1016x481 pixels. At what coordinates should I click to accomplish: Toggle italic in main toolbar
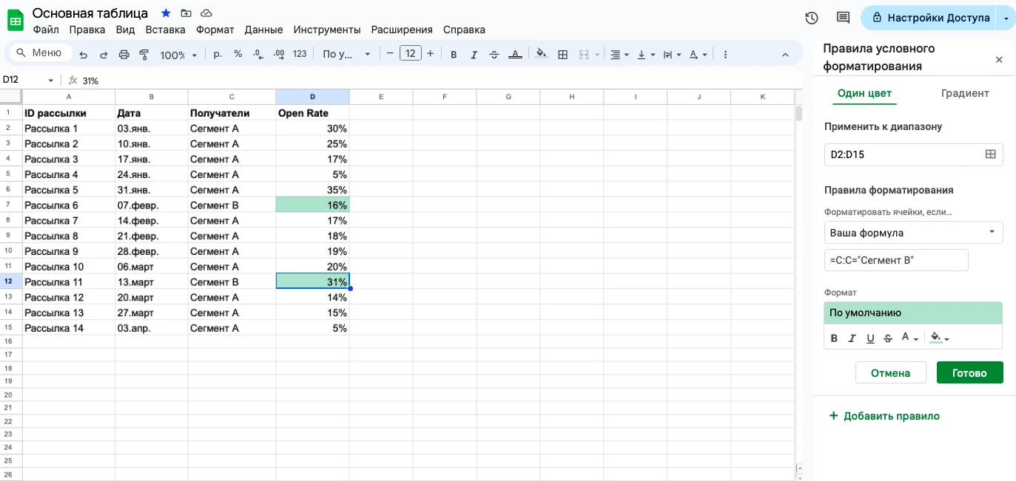click(474, 54)
